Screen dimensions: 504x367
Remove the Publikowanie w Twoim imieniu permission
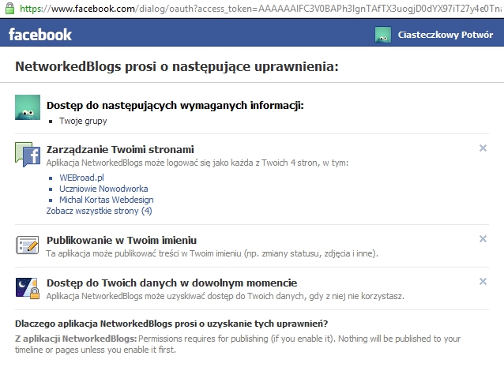[483, 239]
